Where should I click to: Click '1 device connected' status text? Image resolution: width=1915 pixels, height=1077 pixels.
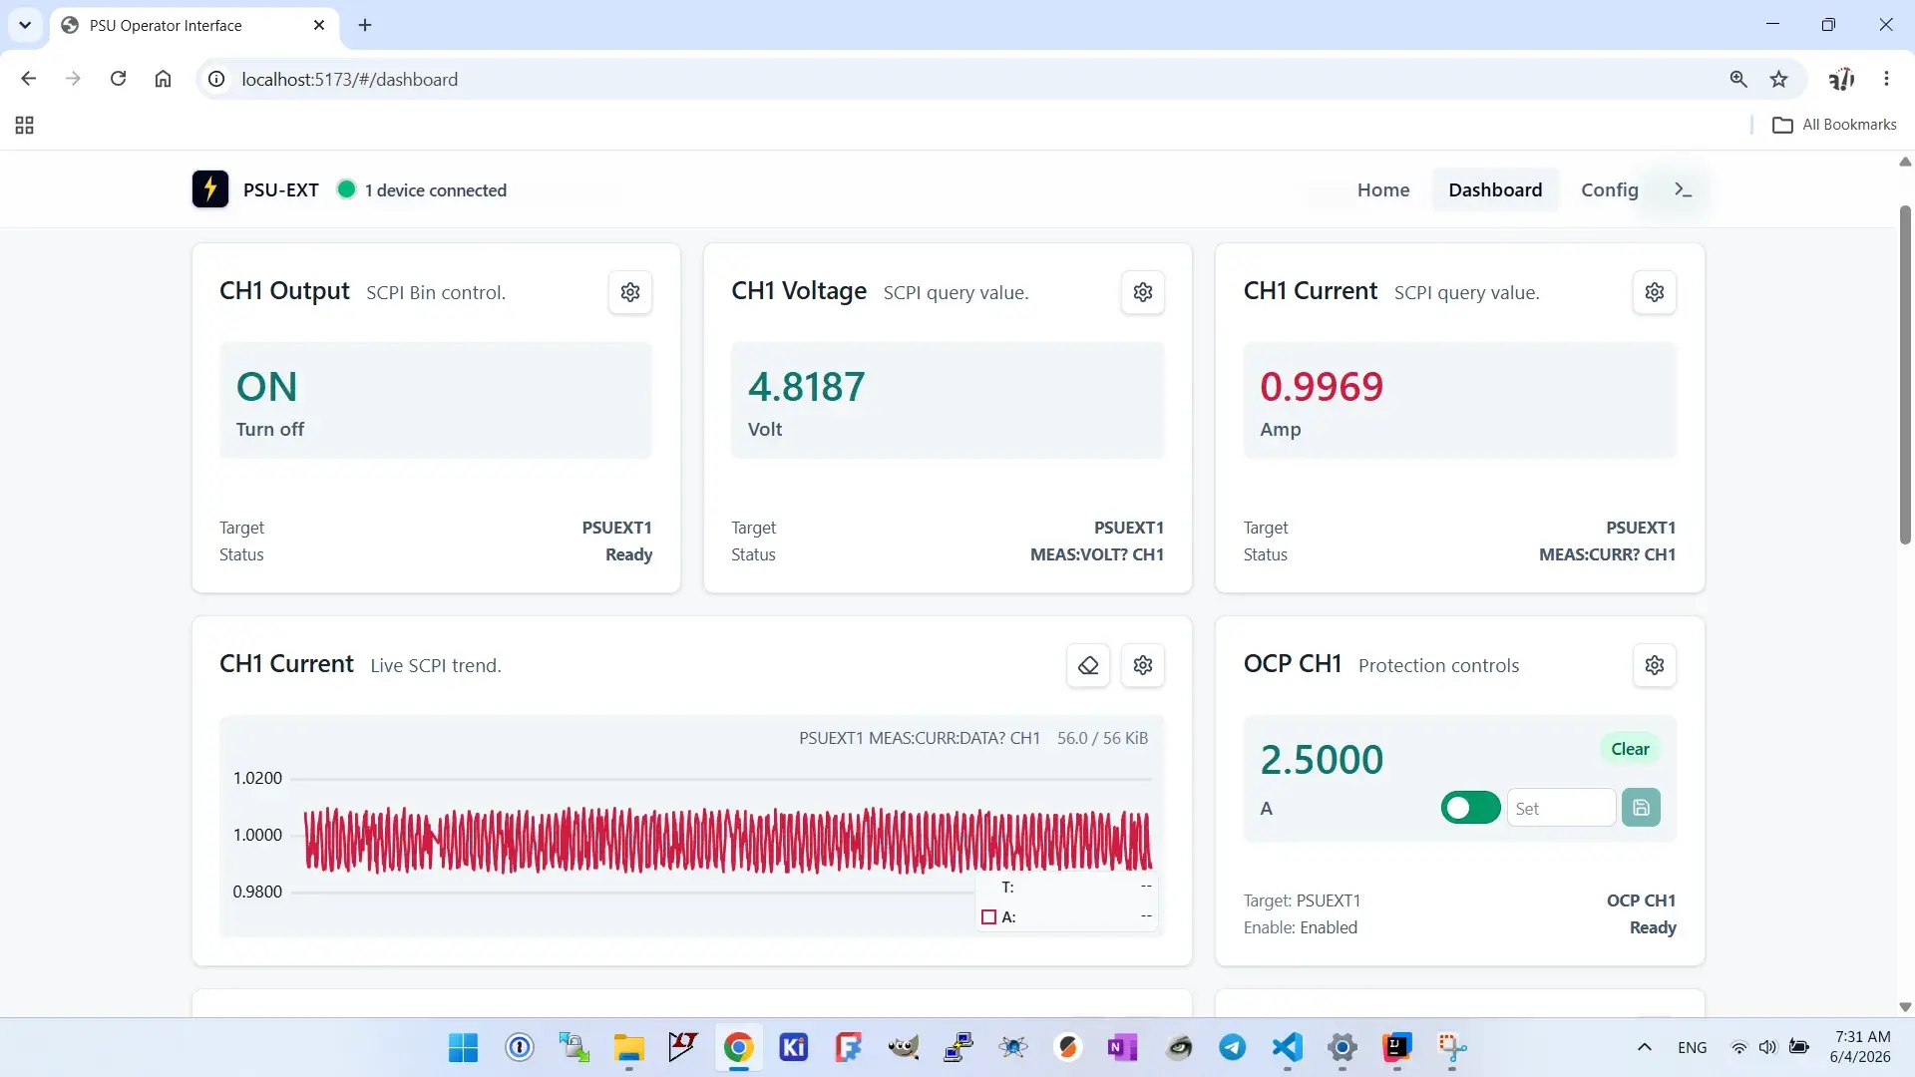(436, 189)
